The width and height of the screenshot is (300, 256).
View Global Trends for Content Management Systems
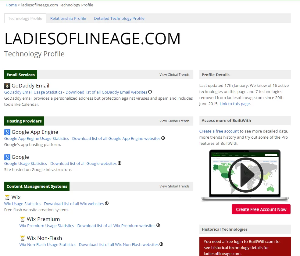tap(174, 186)
